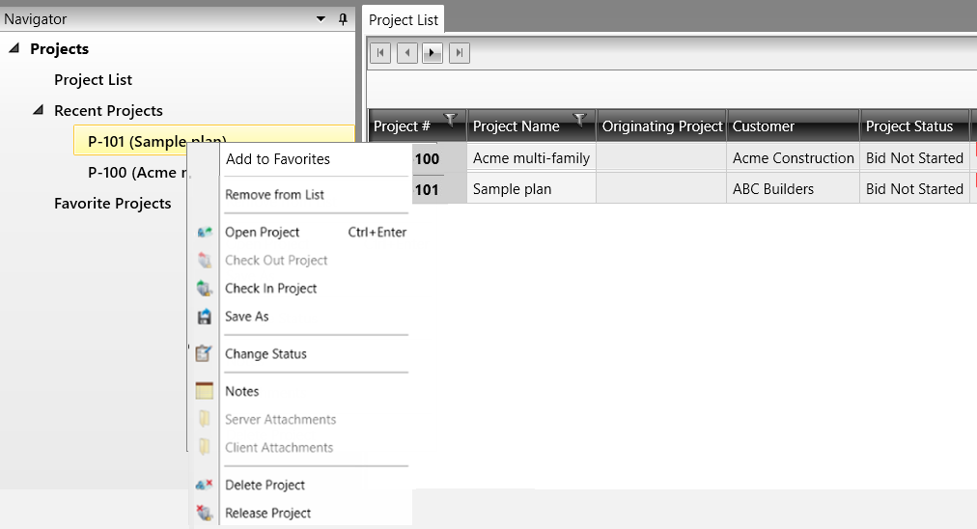Choose Add to Favorites
The width and height of the screenshot is (977, 529).
[x=278, y=159]
